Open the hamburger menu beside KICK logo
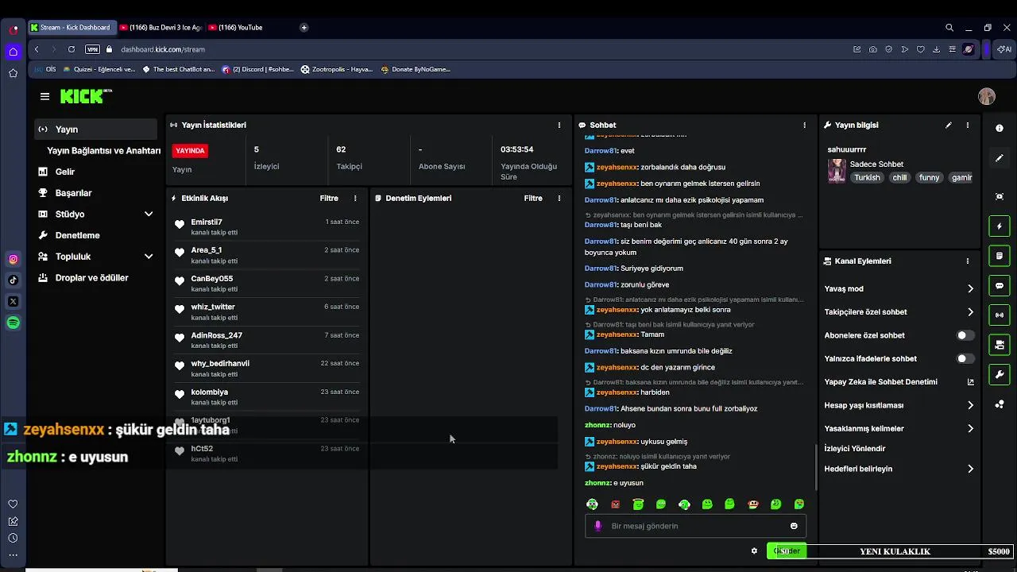The width and height of the screenshot is (1017, 572). tap(44, 96)
